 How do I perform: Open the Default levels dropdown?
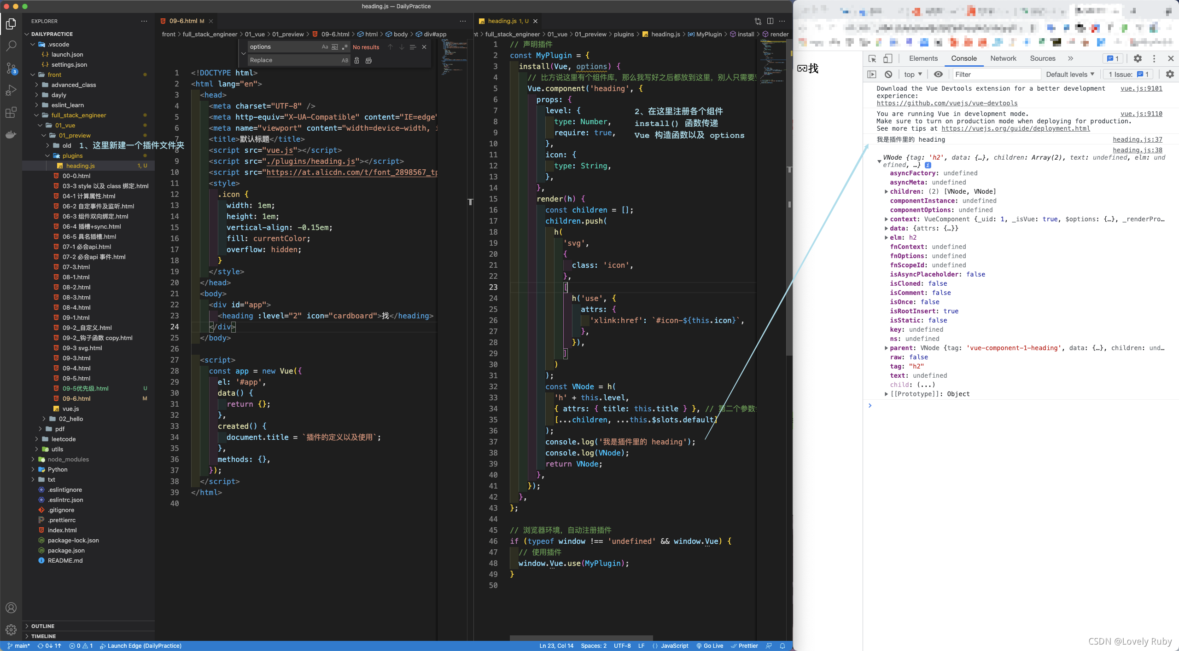coord(1070,75)
